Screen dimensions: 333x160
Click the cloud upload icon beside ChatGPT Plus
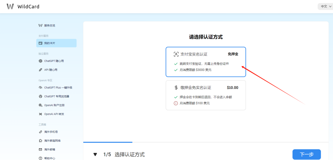(x=40, y=87)
